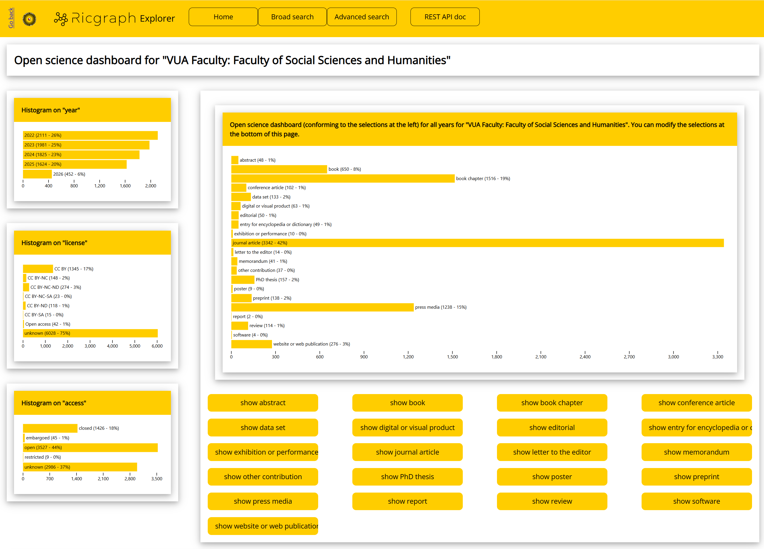
Task: Click the show press media button
Action: 263,501
